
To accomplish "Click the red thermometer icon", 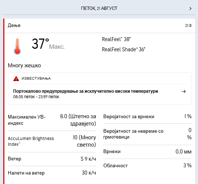I will tap(17, 47).
